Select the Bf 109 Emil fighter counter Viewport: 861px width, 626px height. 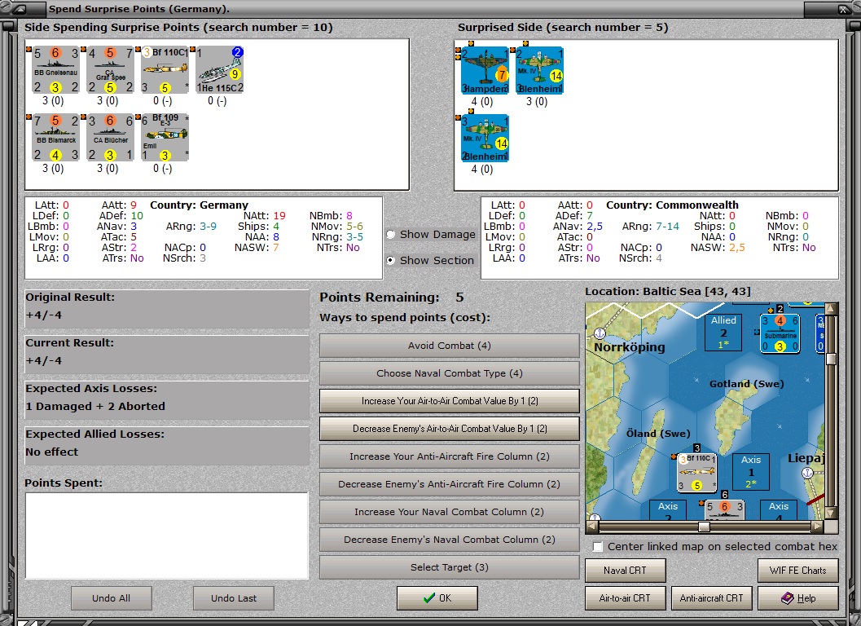[165, 138]
